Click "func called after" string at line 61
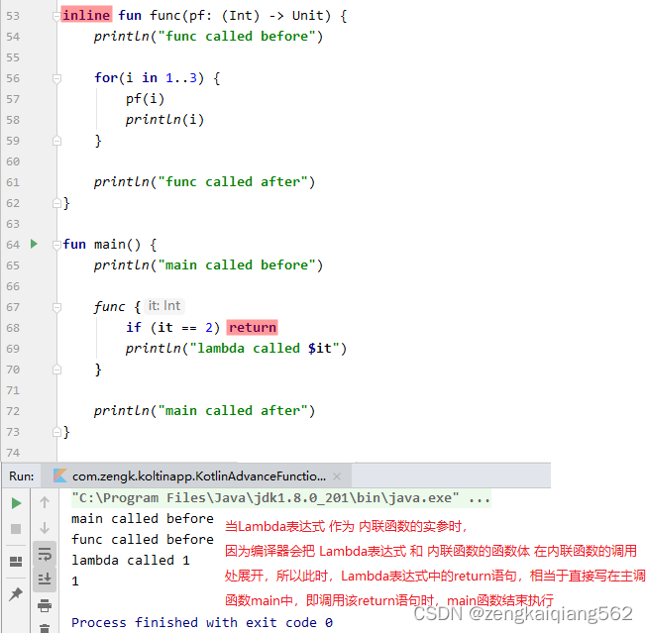This screenshot has width=647, height=633. point(233,181)
